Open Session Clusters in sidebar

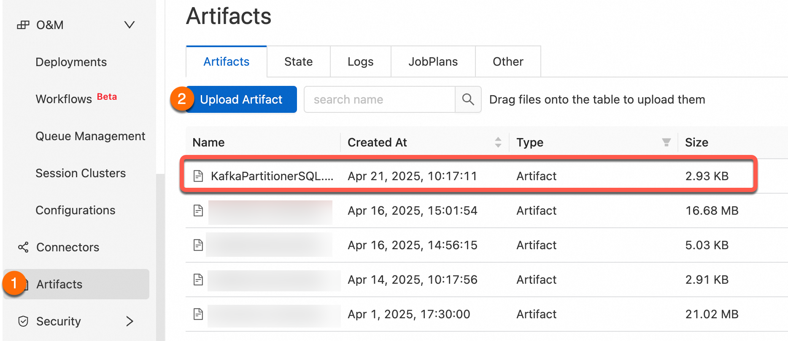point(81,173)
